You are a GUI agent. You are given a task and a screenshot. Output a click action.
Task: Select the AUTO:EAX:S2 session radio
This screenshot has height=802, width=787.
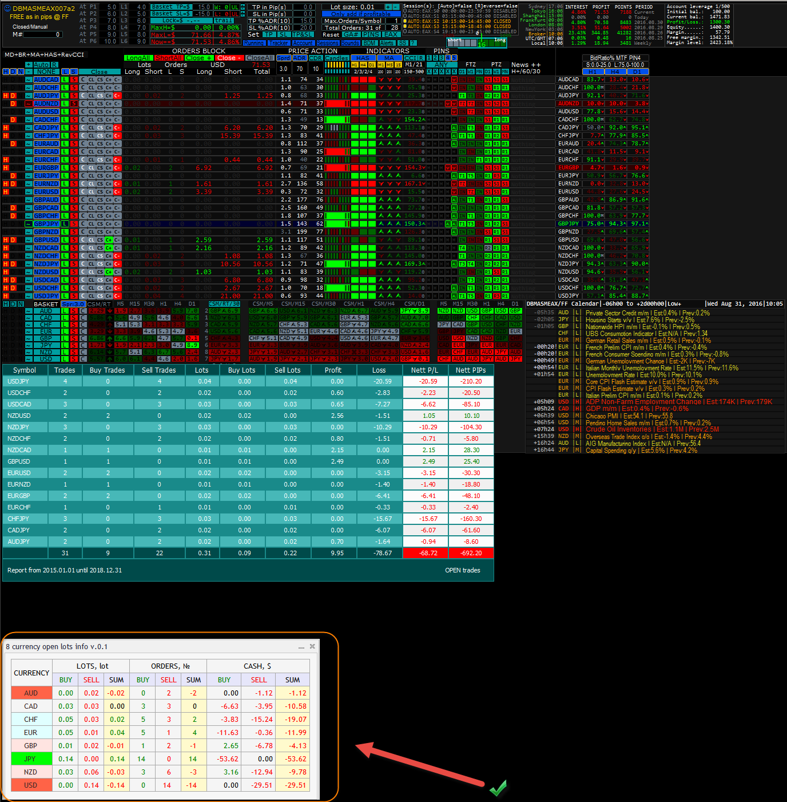(405, 21)
